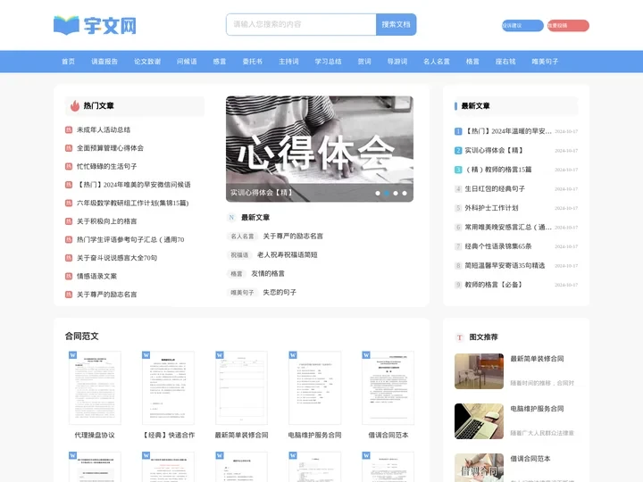Click the 合同范文 section heading
Viewport: 643px width, 482px height.
pos(81,337)
